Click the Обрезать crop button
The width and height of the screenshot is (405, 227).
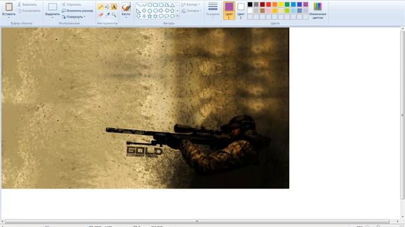tap(72, 4)
